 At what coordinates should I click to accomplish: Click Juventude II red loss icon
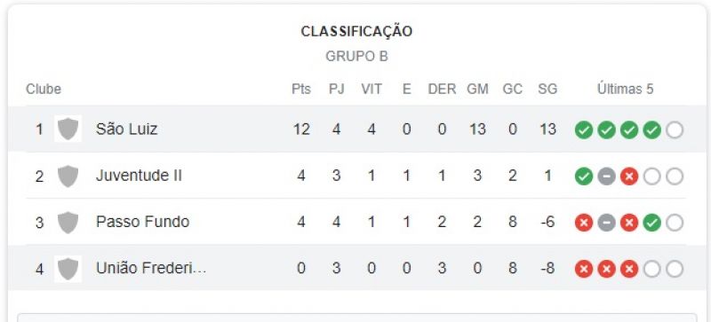pyautogui.click(x=629, y=177)
